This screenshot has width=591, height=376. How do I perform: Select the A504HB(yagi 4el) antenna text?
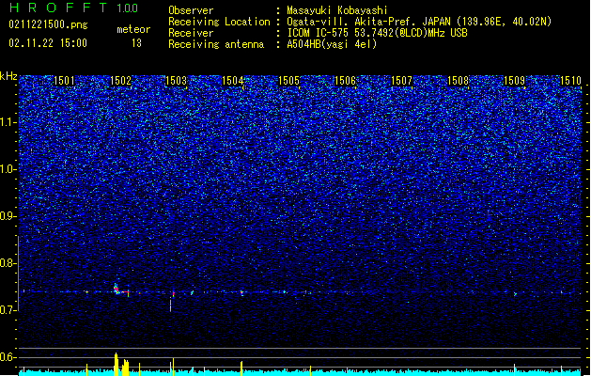point(332,44)
